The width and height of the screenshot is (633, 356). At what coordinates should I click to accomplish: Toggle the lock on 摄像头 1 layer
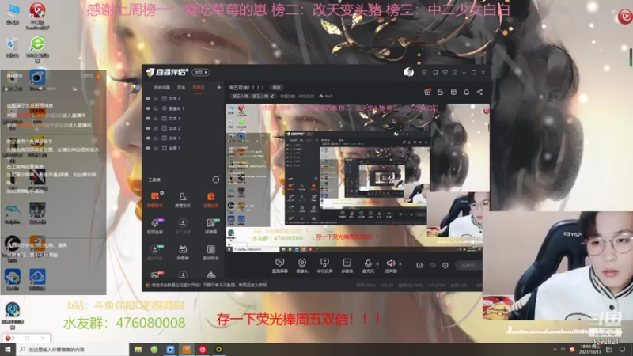(x=156, y=108)
